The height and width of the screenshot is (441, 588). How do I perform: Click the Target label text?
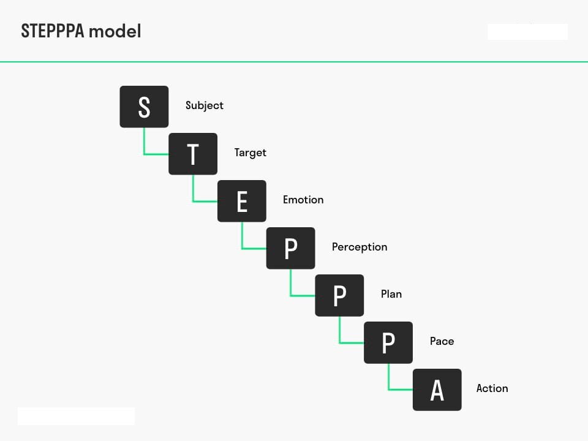pyautogui.click(x=250, y=153)
